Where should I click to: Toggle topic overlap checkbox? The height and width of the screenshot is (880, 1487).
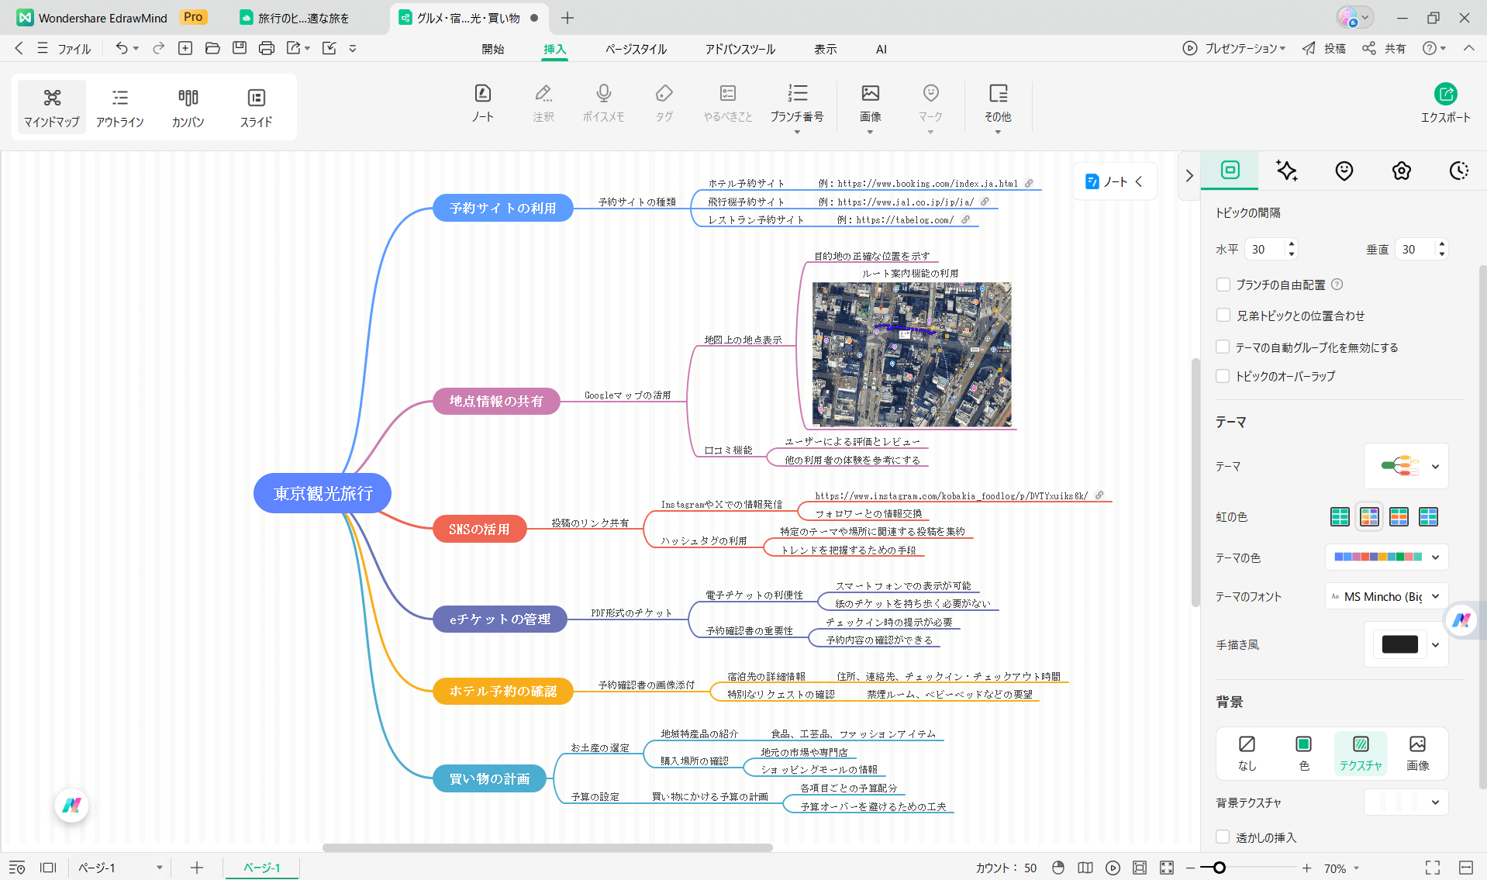tap(1223, 376)
